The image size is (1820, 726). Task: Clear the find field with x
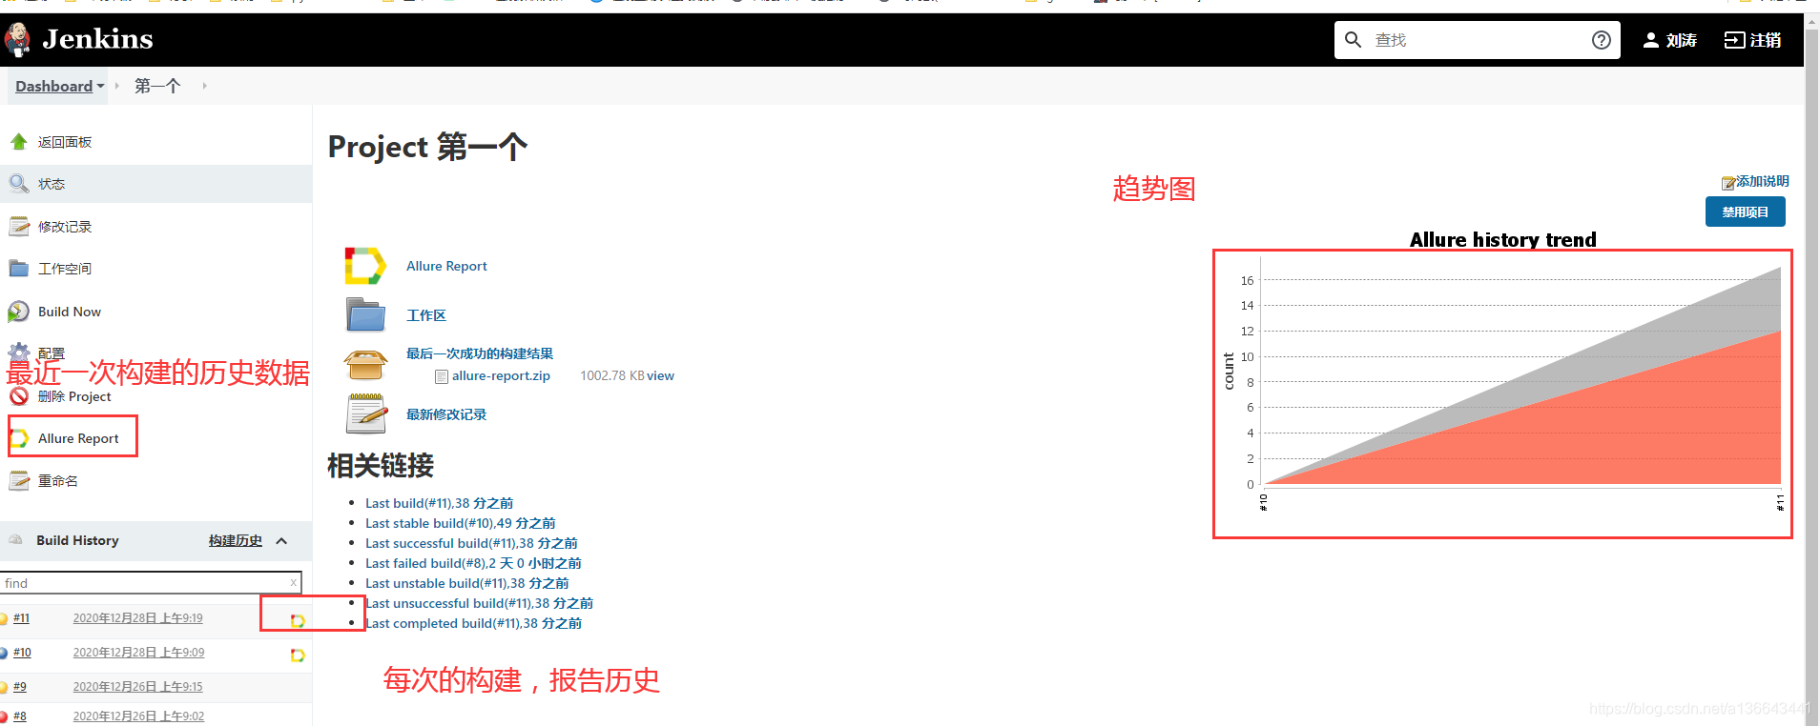294,582
